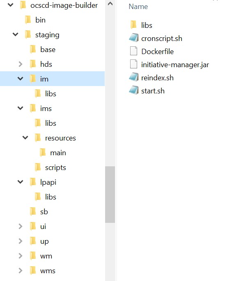Select the sb folder icon in tree

pyautogui.click(x=33, y=211)
